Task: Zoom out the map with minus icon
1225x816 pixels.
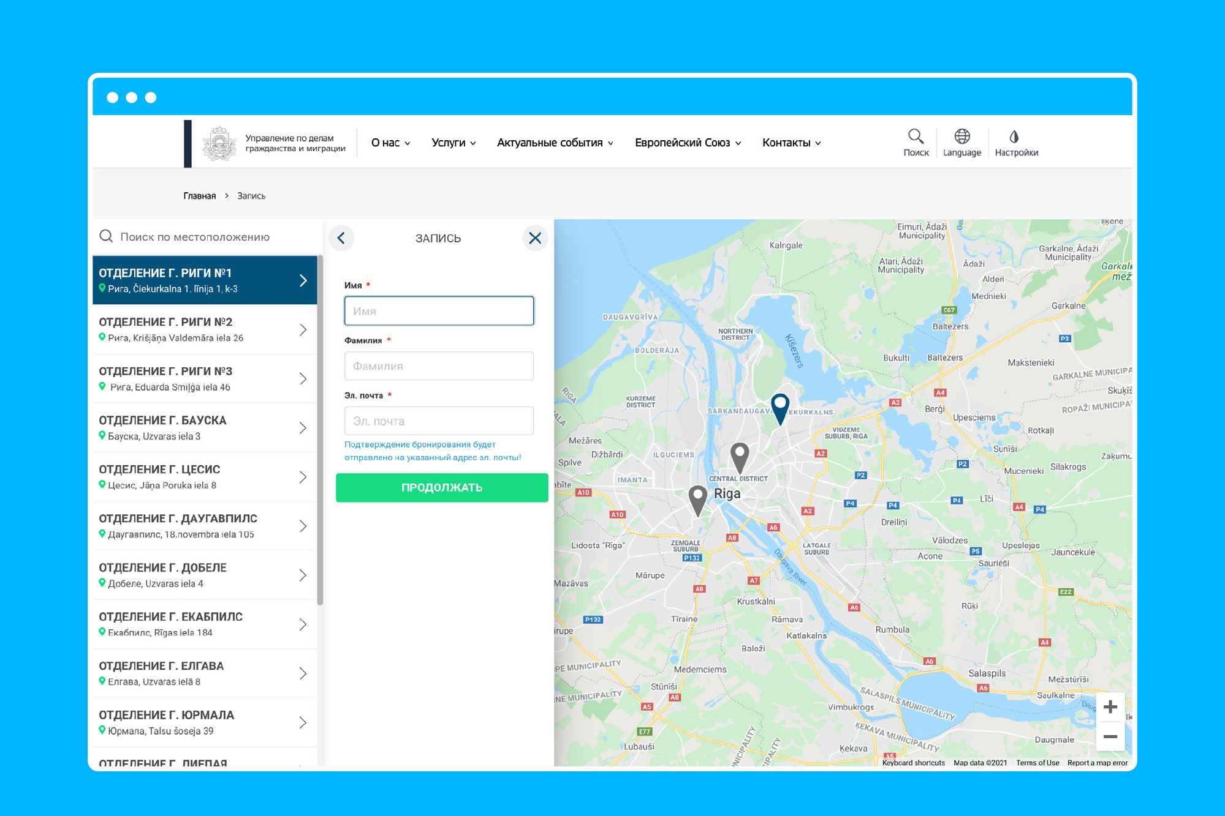Action: (x=1110, y=736)
